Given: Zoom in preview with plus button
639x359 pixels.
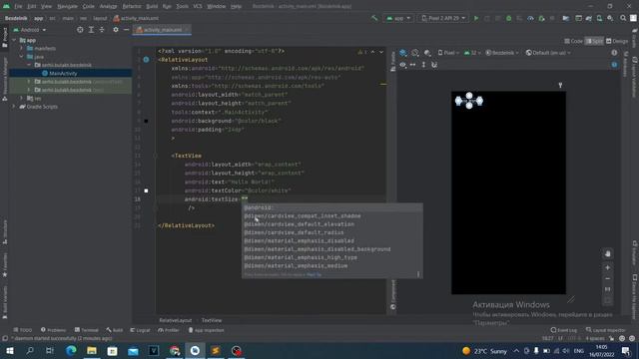Looking at the screenshot, I should pos(608,268).
